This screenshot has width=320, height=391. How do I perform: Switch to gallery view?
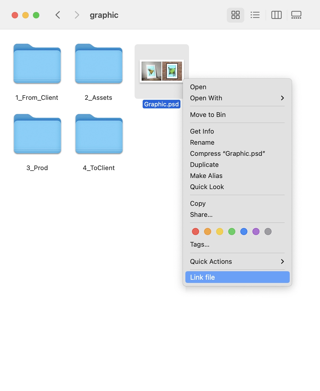[x=296, y=15]
